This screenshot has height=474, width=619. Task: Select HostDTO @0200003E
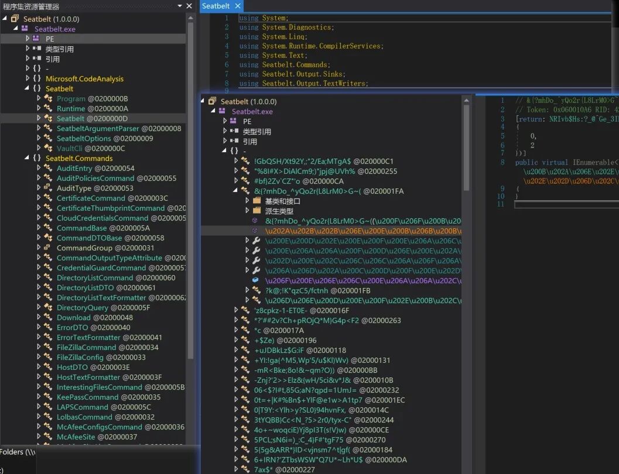[93, 367]
